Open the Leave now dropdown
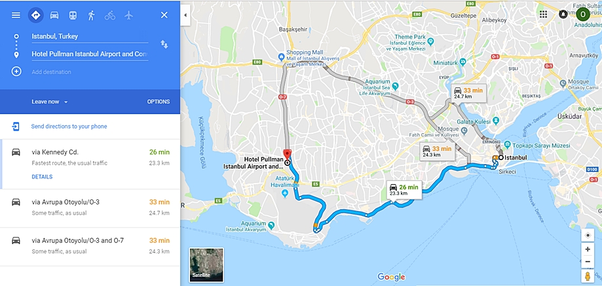This screenshot has height=286, width=602. click(50, 102)
